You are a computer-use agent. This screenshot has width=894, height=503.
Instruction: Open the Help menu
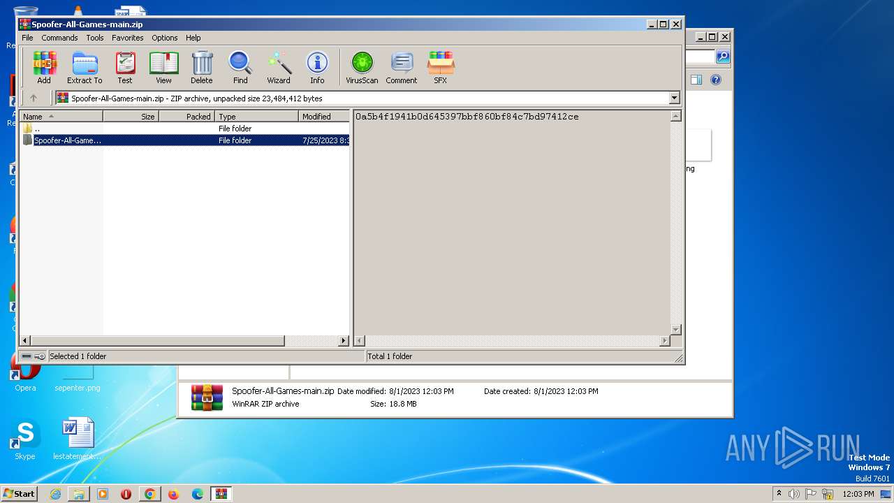point(193,38)
